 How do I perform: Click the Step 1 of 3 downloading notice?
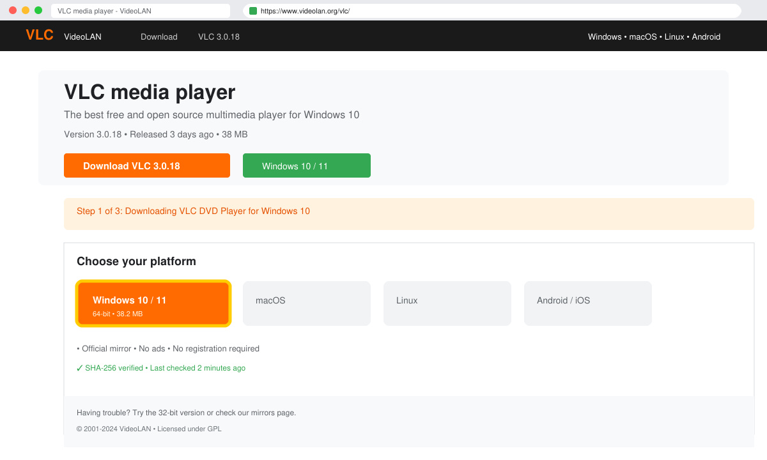tap(409, 214)
